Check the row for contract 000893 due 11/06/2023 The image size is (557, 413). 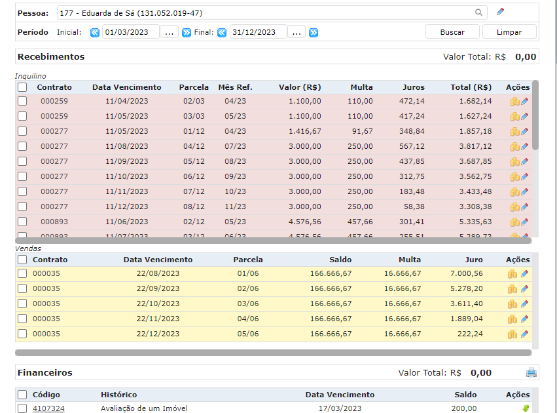click(x=22, y=222)
